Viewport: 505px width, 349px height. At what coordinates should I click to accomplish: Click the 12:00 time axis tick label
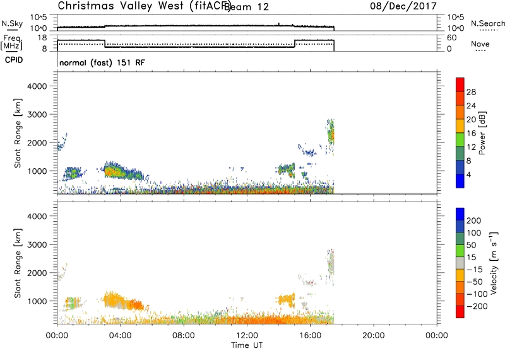click(247, 336)
